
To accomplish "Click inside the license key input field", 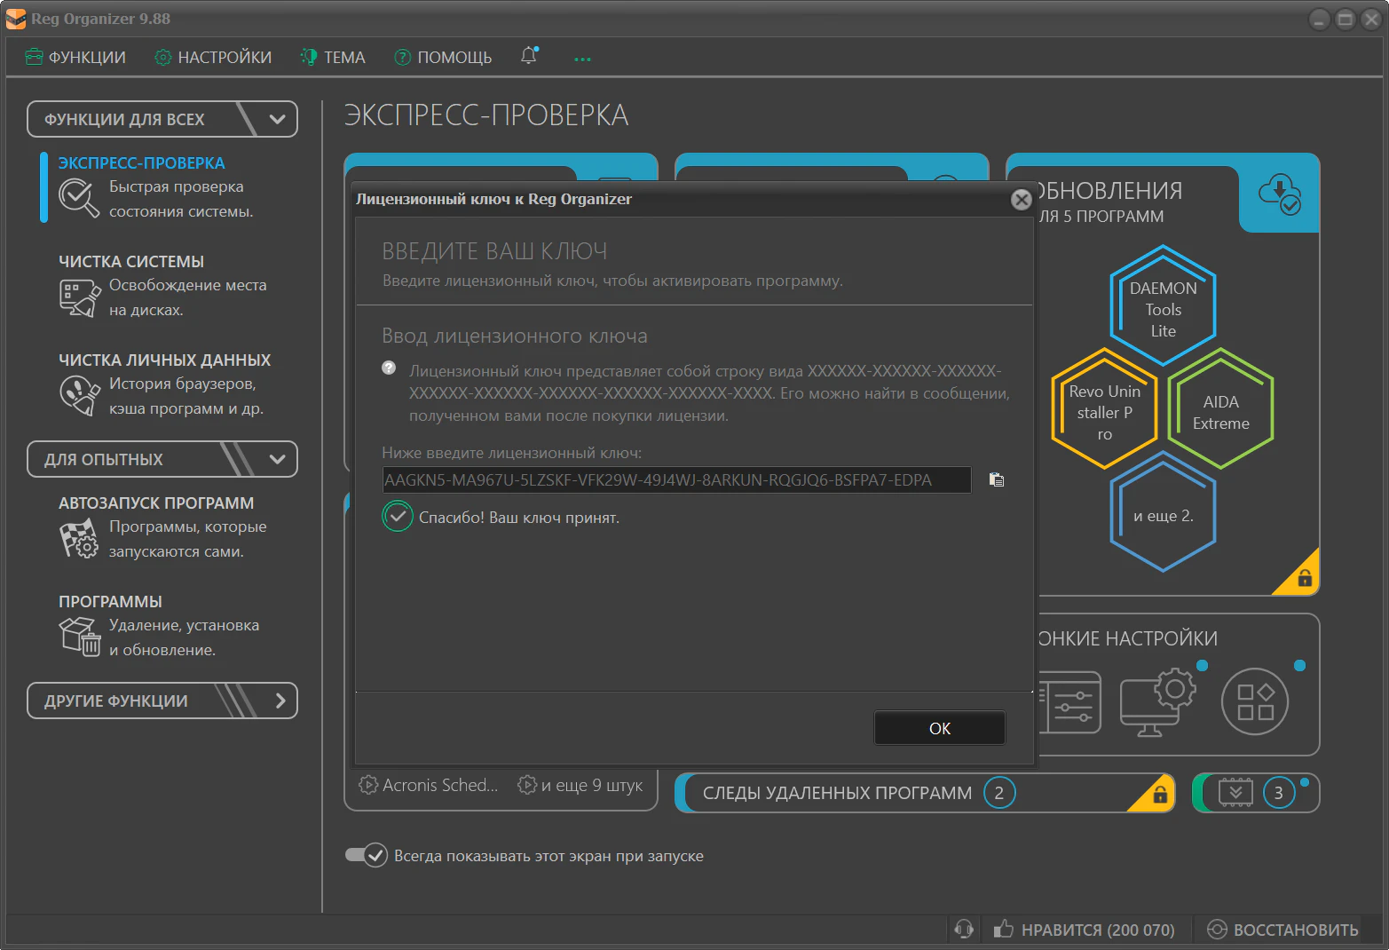I will (675, 480).
